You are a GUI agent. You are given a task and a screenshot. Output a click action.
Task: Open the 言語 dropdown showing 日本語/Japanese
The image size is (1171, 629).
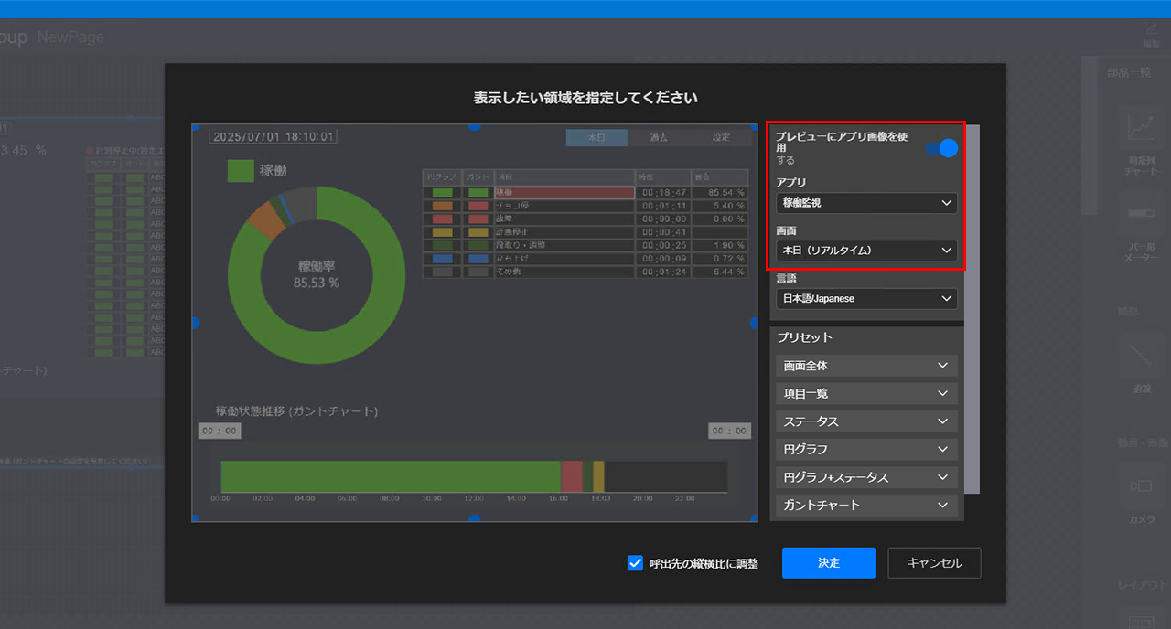coord(866,298)
